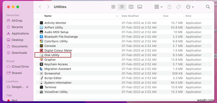Sort by the Size column header
217x103 pixels.
166,16
